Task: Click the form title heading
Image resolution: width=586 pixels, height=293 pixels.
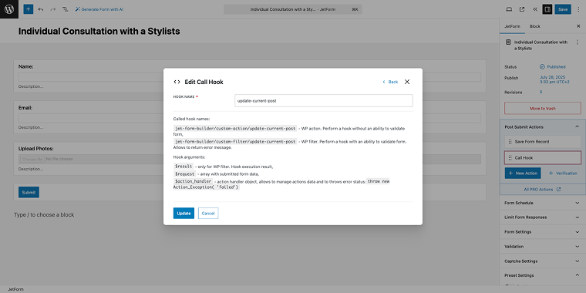Action: click(x=99, y=32)
